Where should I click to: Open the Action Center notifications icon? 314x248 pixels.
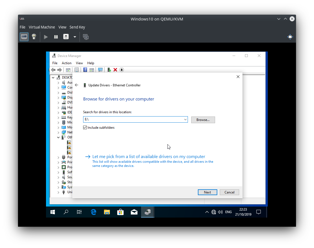259,212
